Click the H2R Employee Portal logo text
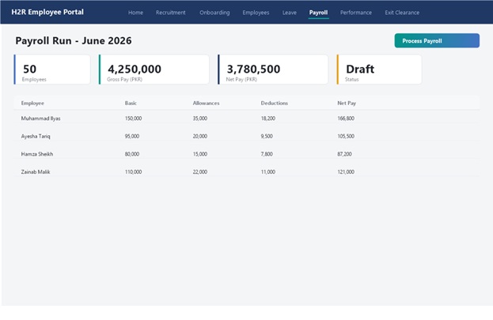493x320 pixels. pos(47,13)
